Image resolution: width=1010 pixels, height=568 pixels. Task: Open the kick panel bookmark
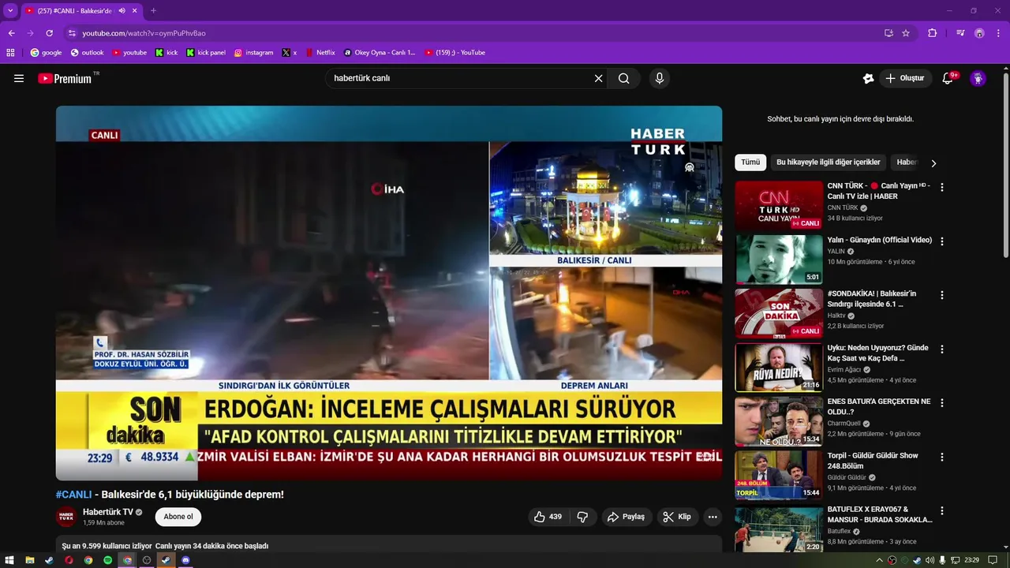point(206,53)
